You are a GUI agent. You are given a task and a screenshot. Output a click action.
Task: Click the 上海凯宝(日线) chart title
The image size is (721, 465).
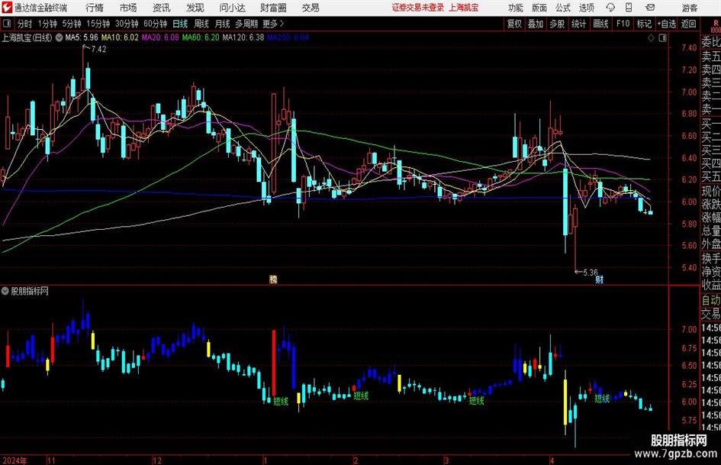tap(27, 37)
